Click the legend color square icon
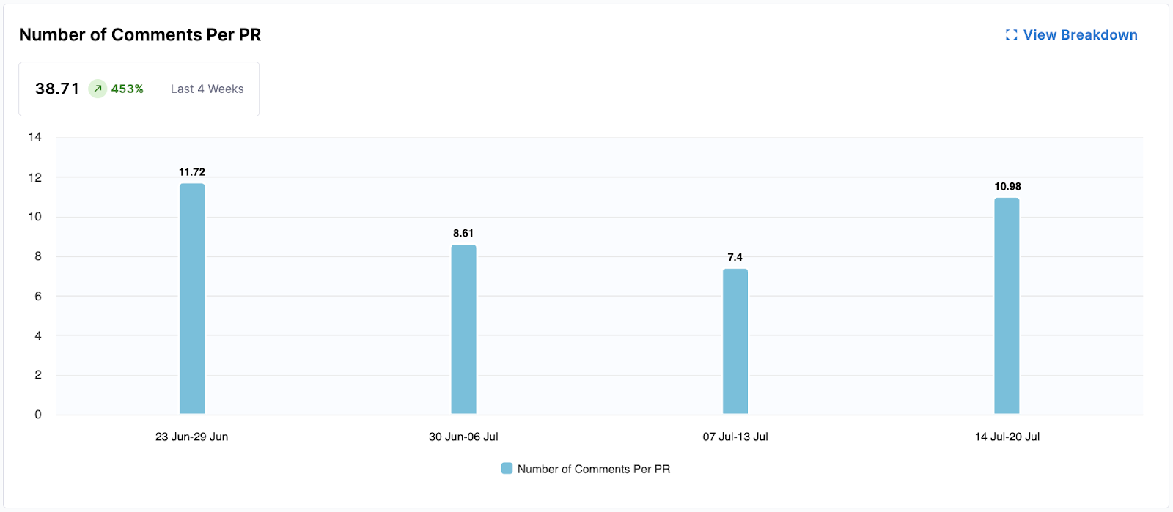The height and width of the screenshot is (512, 1173). click(506, 468)
